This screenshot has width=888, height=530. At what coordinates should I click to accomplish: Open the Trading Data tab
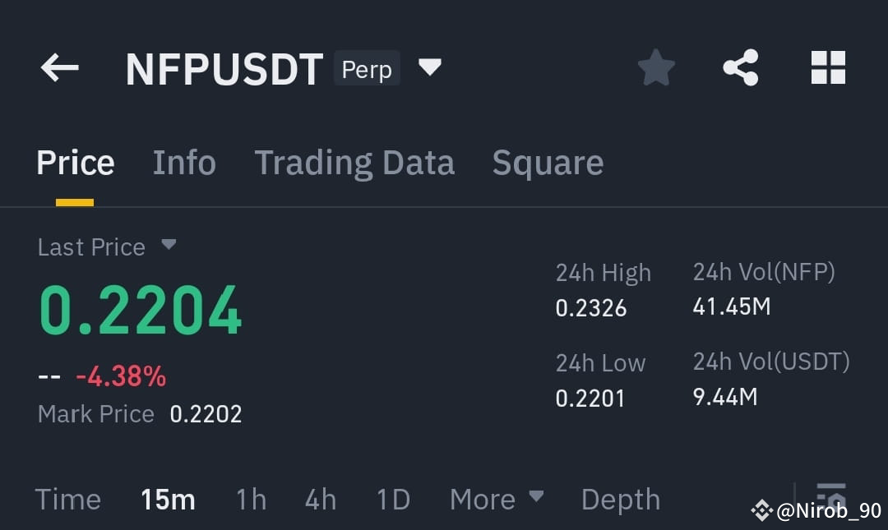point(354,164)
